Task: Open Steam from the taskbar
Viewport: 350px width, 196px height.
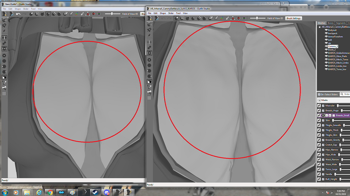Action: click(95, 192)
